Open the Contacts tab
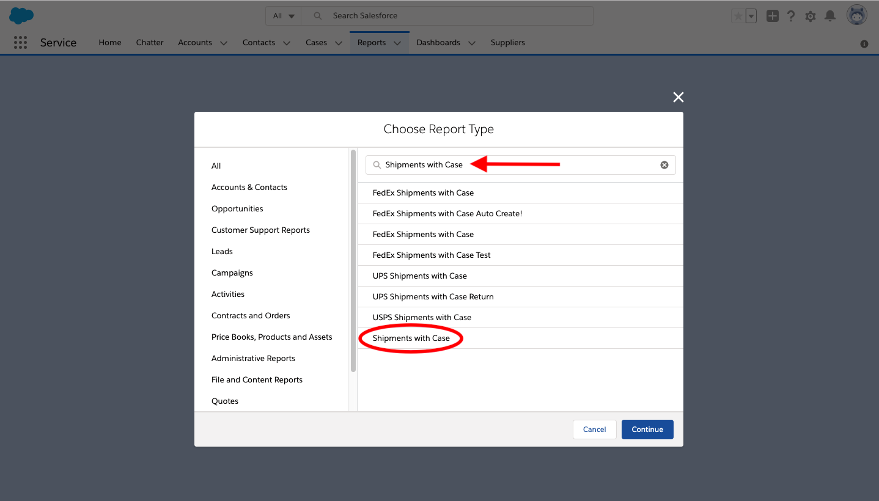Screen dimensions: 879x501 (x=259, y=43)
